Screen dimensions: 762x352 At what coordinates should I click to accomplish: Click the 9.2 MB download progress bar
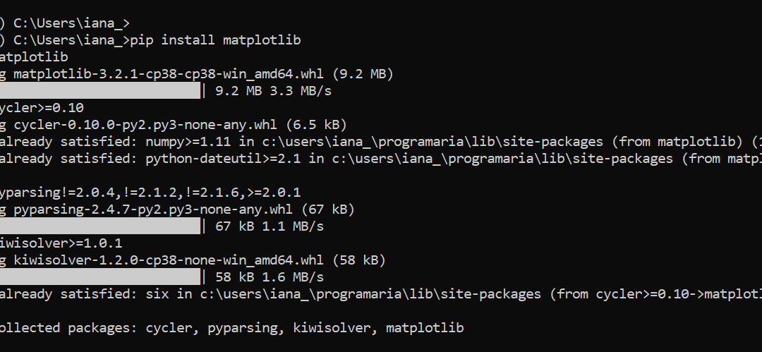[x=100, y=90]
